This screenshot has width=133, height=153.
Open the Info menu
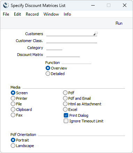click(67, 14)
